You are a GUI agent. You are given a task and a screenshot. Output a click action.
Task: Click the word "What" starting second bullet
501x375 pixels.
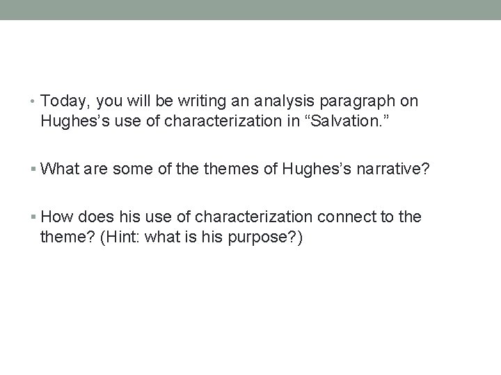click(x=60, y=169)
